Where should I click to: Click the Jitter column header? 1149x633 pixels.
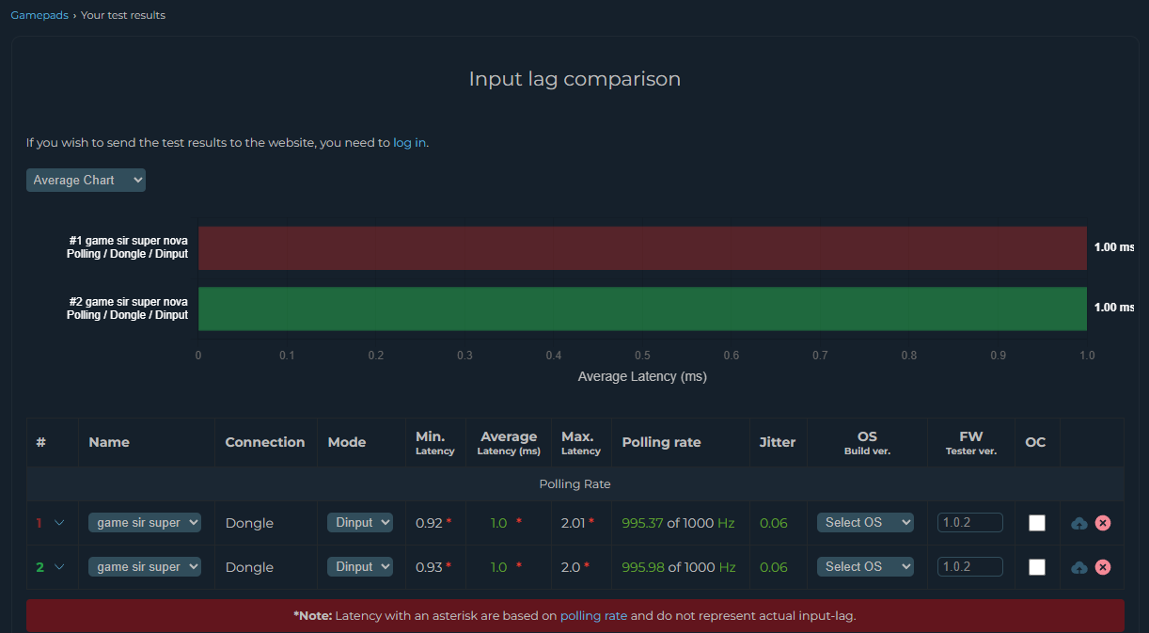[x=778, y=442]
